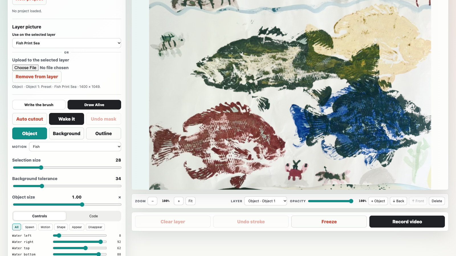This screenshot has width=456, height=256.
Task: Fit the canvas to view
Action: click(190, 201)
